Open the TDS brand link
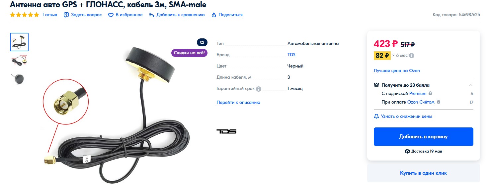490x187 pixels. pos(291,55)
